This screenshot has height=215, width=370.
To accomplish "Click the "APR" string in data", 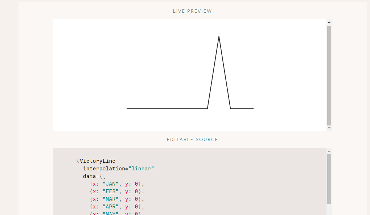I will (110, 207).
